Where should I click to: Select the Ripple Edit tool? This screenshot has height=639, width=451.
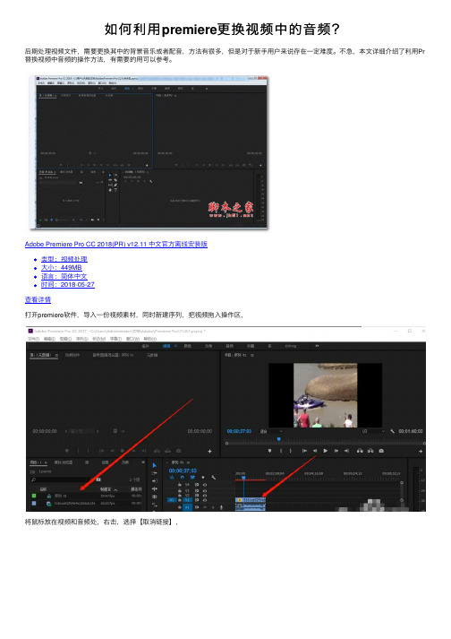155,481
